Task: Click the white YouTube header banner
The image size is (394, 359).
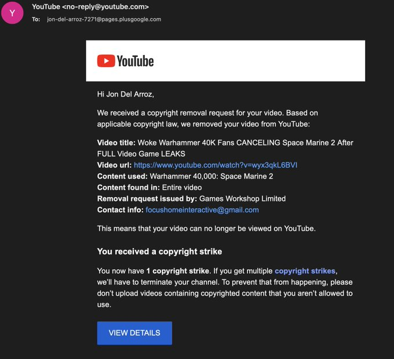Action: click(x=225, y=61)
